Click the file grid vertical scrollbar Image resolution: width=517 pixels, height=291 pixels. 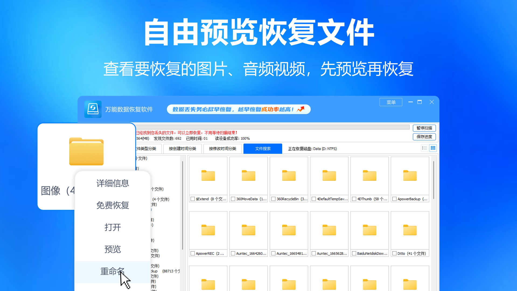(434, 180)
